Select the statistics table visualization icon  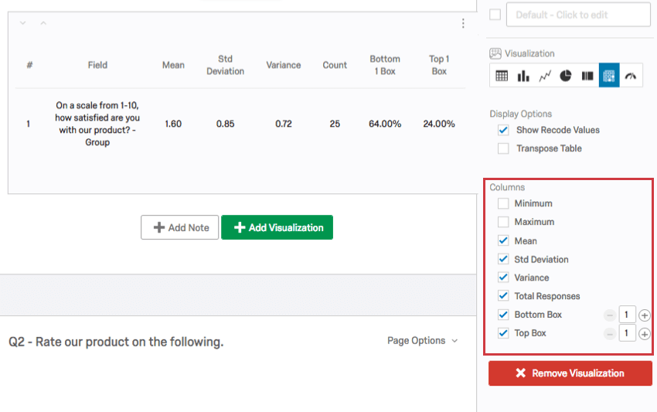pyautogui.click(x=609, y=76)
